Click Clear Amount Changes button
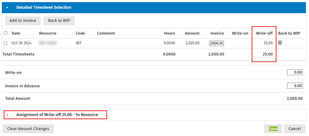 click(x=28, y=129)
